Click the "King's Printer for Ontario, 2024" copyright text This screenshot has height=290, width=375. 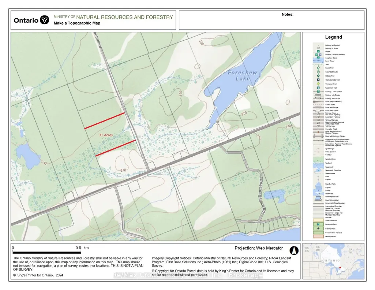tap(38, 275)
